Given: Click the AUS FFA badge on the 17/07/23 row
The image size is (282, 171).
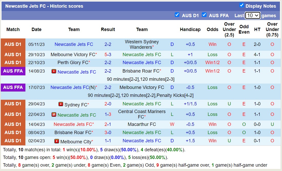Looking at the screenshot, I should 13,87.
